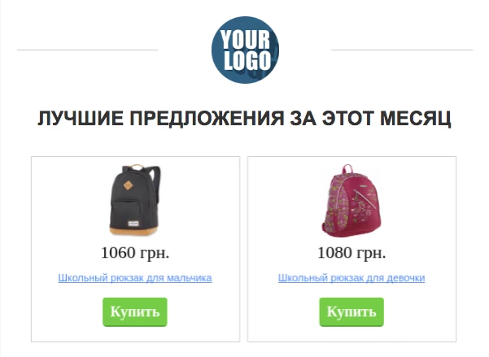
Task: Click the top handle of pink backpack
Action: [347, 169]
